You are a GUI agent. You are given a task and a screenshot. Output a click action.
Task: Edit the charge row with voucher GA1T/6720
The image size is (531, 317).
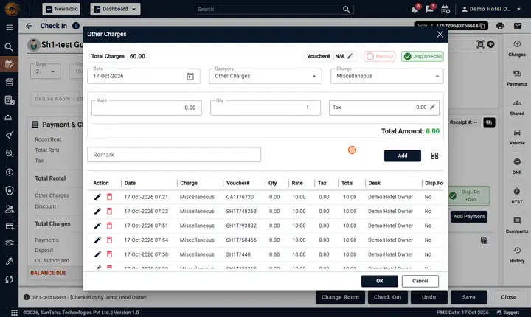coord(97,197)
